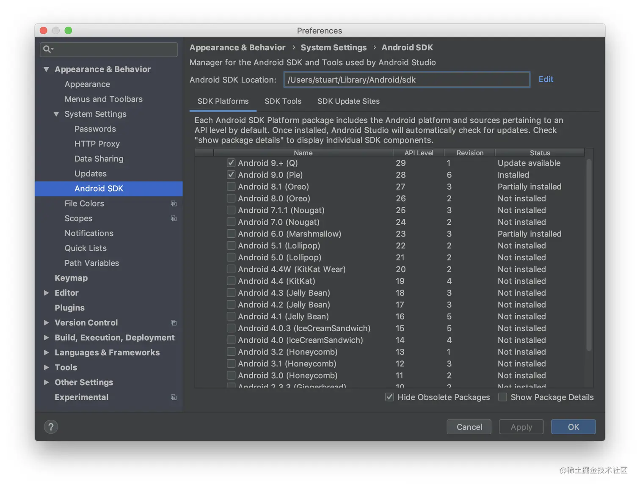
Task: Open Notifications settings
Action: tap(89, 234)
